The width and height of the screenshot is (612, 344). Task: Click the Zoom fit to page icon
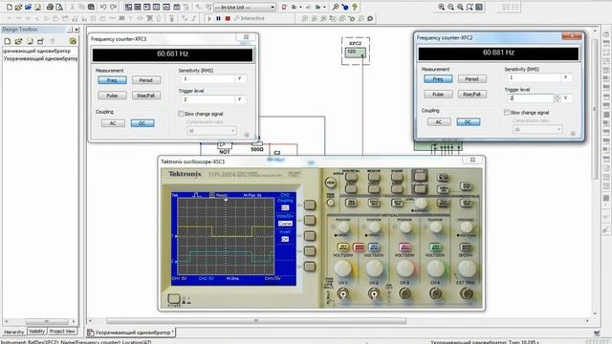click(470, 7)
